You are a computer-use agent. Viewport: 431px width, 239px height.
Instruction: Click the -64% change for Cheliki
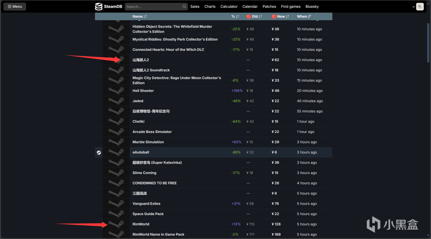pyautogui.click(x=236, y=122)
